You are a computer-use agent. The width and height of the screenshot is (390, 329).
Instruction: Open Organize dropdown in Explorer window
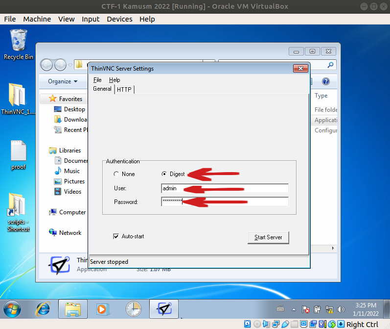[63, 81]
